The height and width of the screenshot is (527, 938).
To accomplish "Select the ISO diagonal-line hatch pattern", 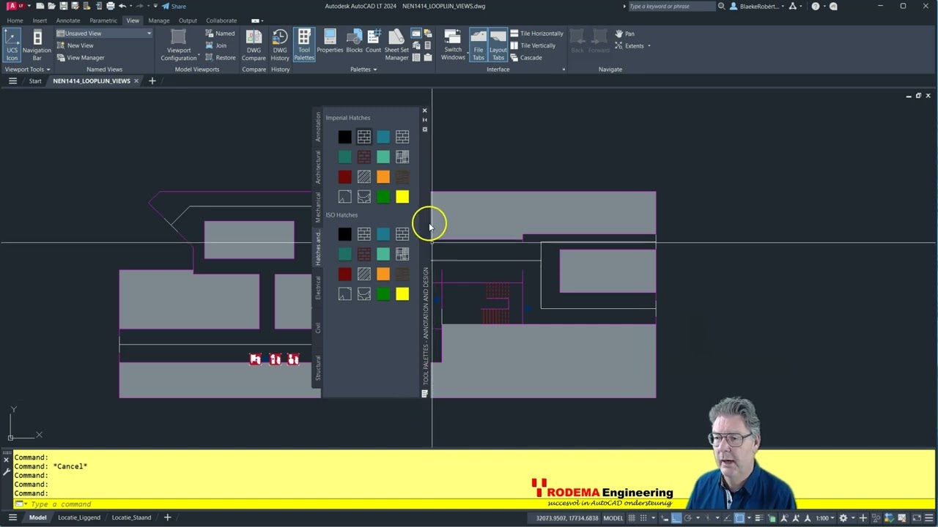I will point(364,274).
